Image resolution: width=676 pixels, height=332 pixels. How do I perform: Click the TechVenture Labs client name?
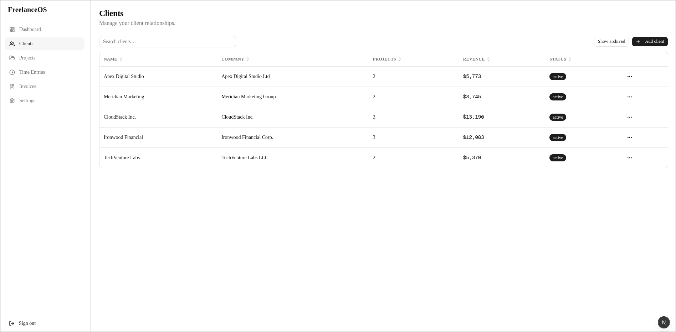pyautogui.click(x=122, y=158)
